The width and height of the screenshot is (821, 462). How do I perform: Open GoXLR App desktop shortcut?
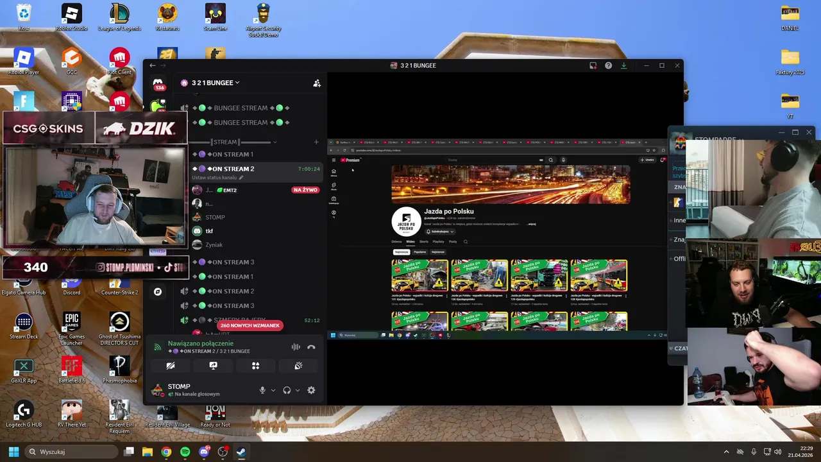(x=24, y=370)
